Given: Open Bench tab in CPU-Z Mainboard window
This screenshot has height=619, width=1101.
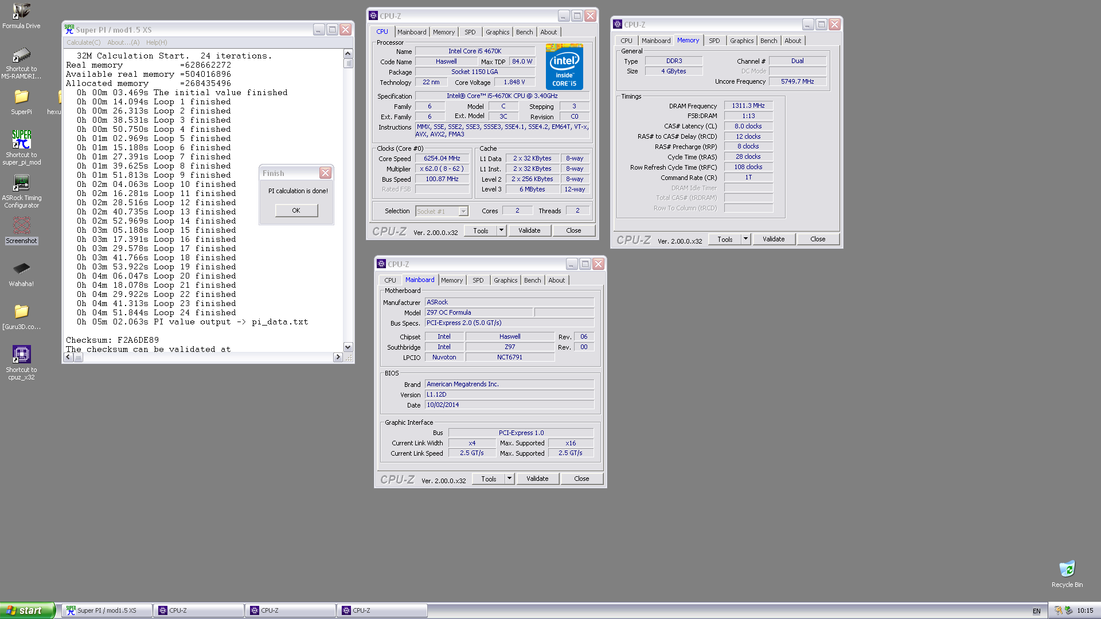Looking at the screenshot, I should tap(532, 280).
